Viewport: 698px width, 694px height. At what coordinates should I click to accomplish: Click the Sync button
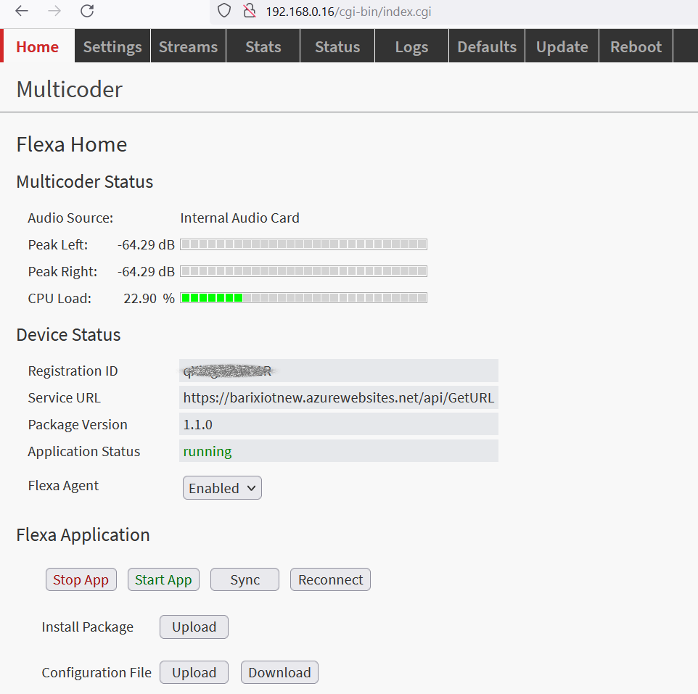pyautogui.click(x=245, y=579)
